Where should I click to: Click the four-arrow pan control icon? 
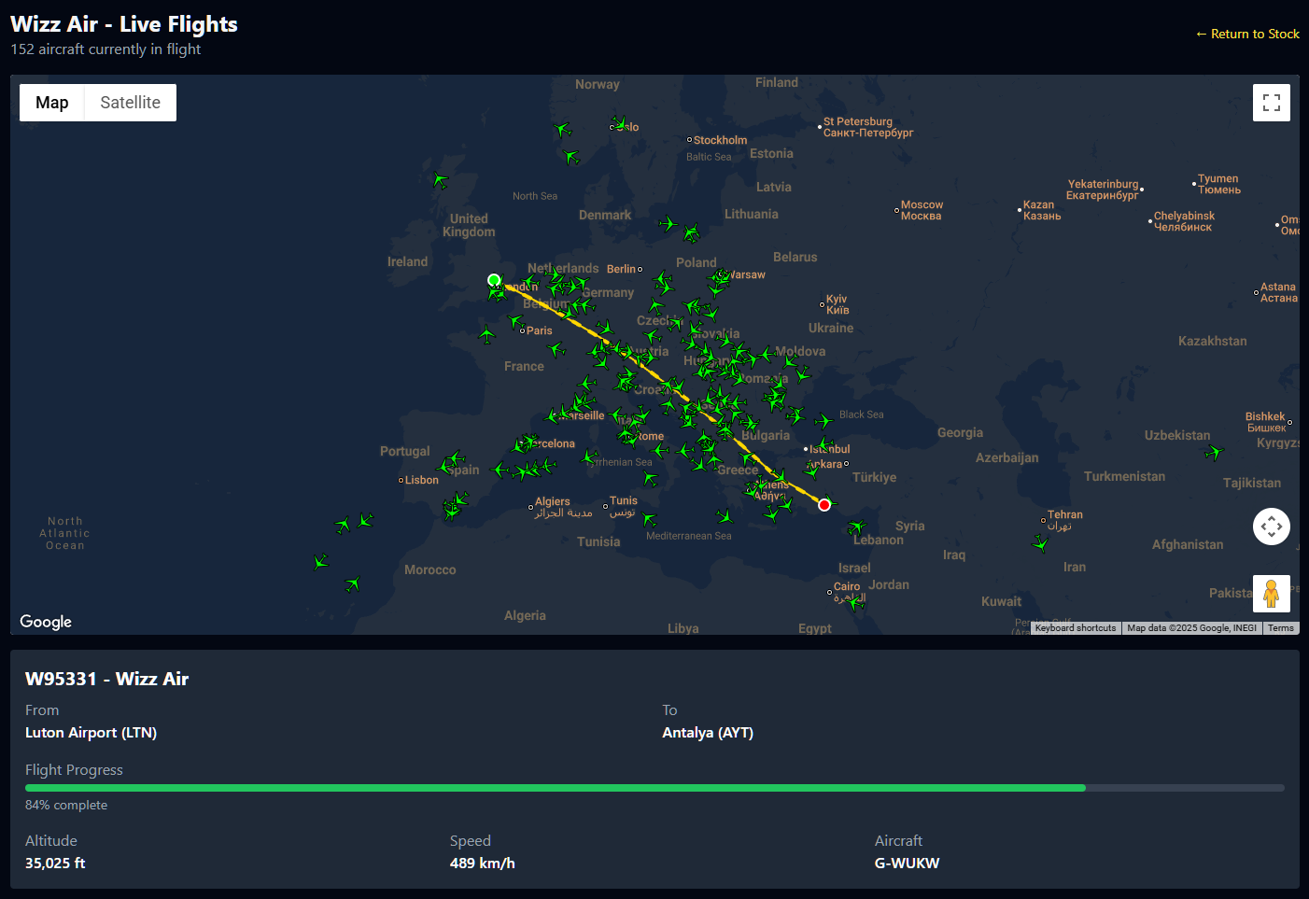1271,526
